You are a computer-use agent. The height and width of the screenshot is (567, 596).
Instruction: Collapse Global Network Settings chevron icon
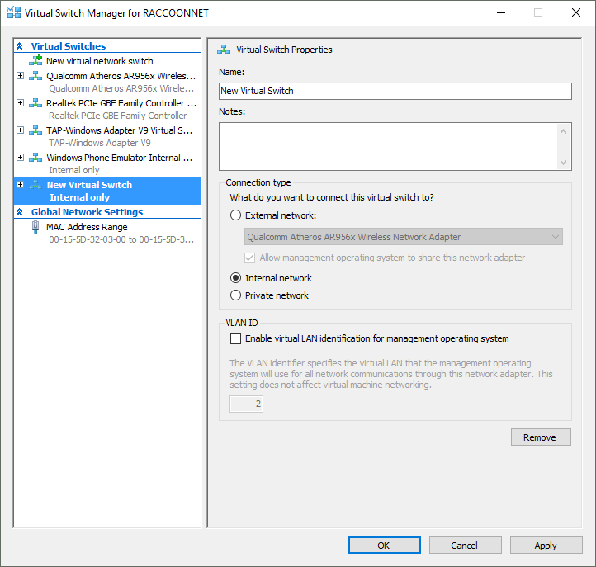[20, 212]
